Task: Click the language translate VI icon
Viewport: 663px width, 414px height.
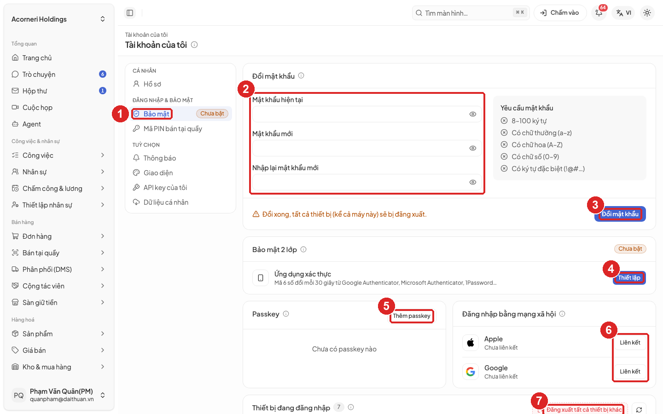Action: coord(624,13)
